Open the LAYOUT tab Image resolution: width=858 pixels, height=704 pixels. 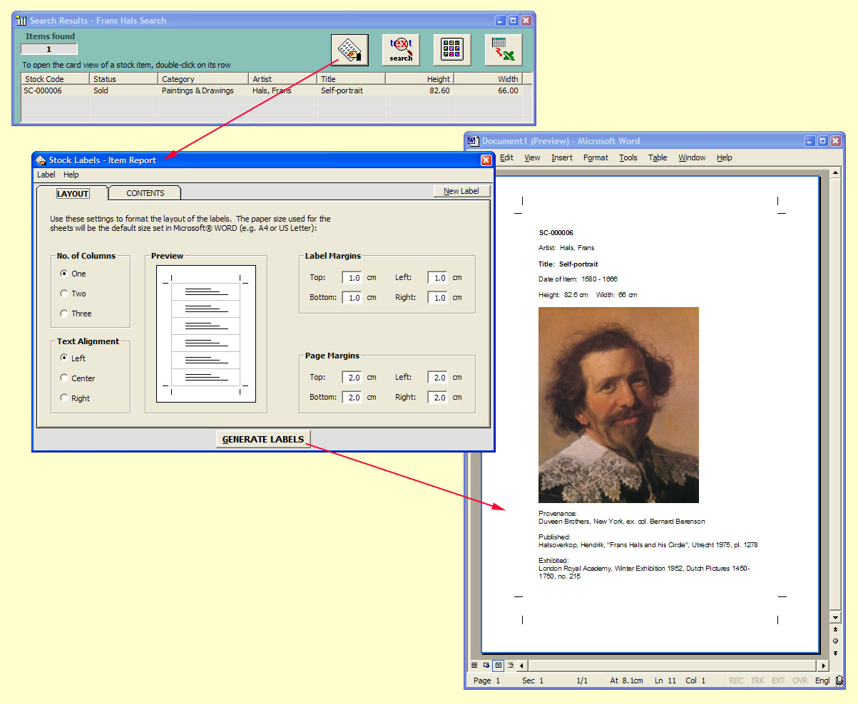pos(73,193)
